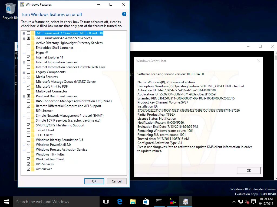
Task: Open Task View on the taskbar
Action: [x=106, y=202]
